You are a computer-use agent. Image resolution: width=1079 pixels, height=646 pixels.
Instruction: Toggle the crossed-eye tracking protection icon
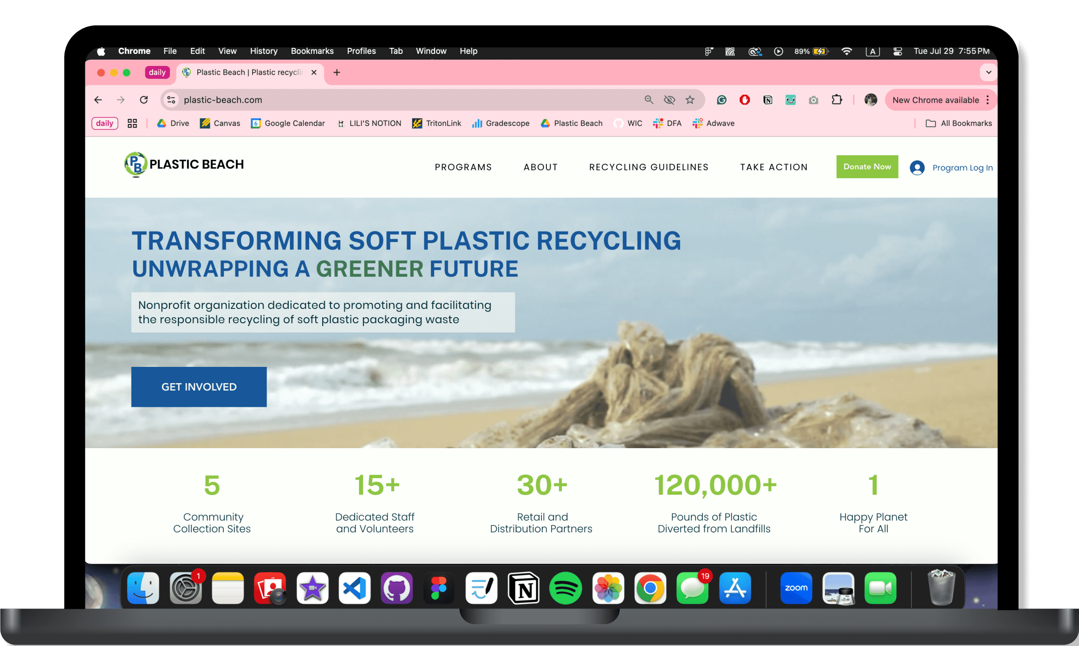point(669,100)
